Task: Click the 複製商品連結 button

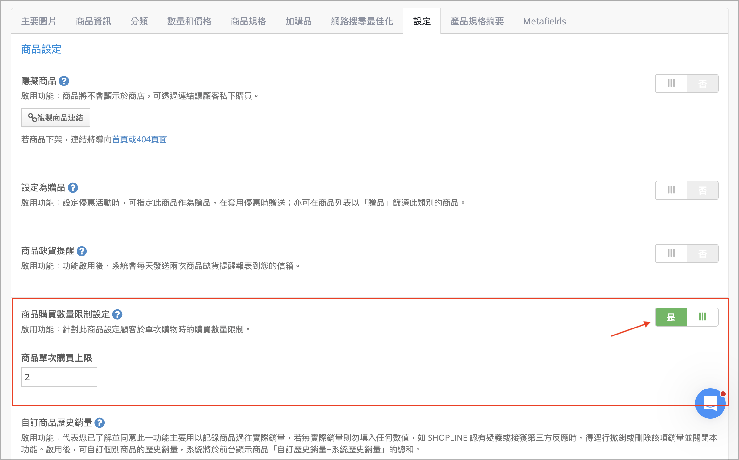Action: coord(56,118)
